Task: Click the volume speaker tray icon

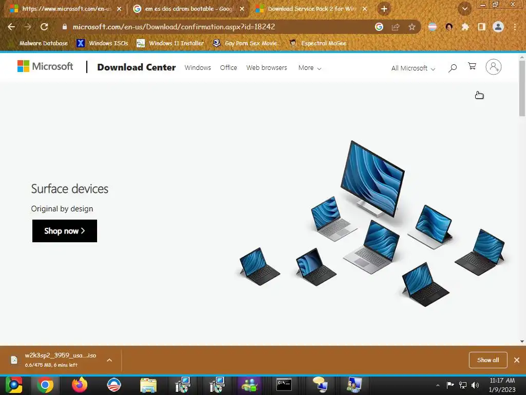Action: [x=475, y=385]
